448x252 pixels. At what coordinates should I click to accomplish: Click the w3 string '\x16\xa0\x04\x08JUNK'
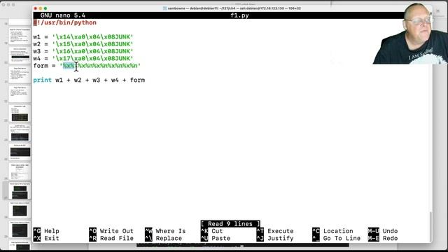(93, 51)
